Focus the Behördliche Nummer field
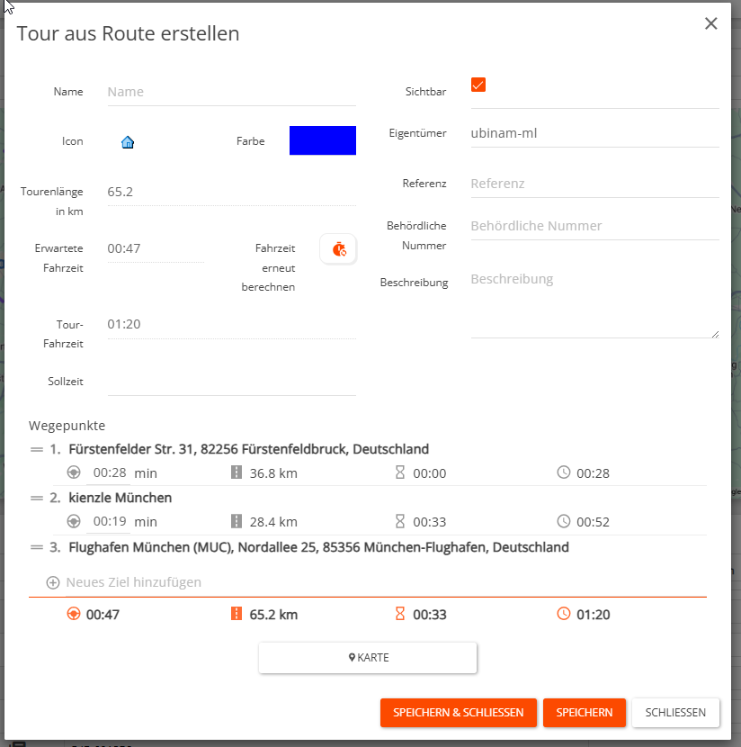 (x=594, y=226)
